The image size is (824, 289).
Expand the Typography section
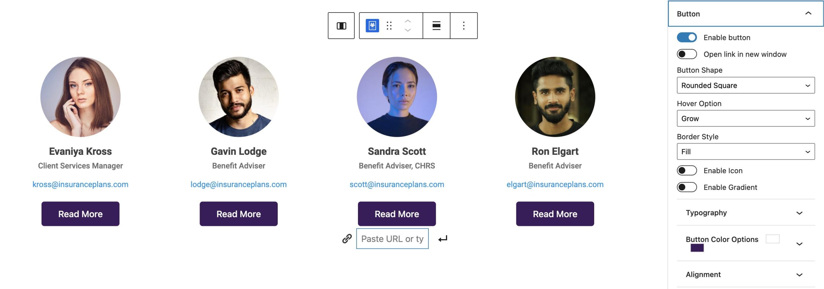(x=746, y=213)
